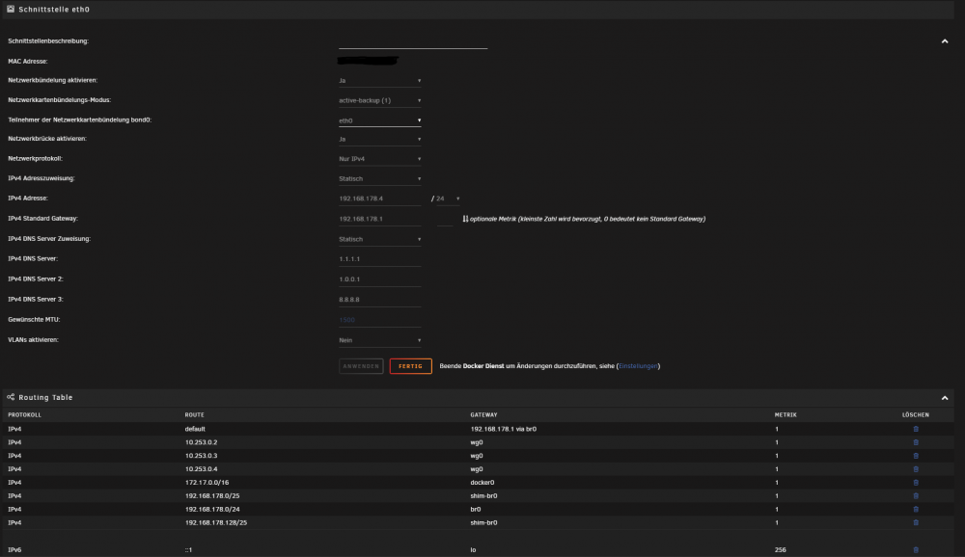This screenshot has height=557, width=965.
Task: Click the DNS Server 3 field 8.8.8.8
Action: tap(379, 300)
